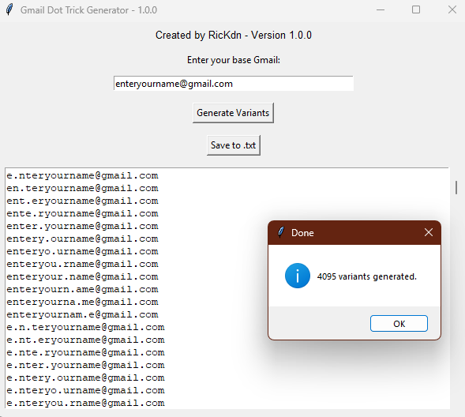This screenshot has width=465, height=417.
Task: Close the Done dialog with X
Action: [429, 232]
